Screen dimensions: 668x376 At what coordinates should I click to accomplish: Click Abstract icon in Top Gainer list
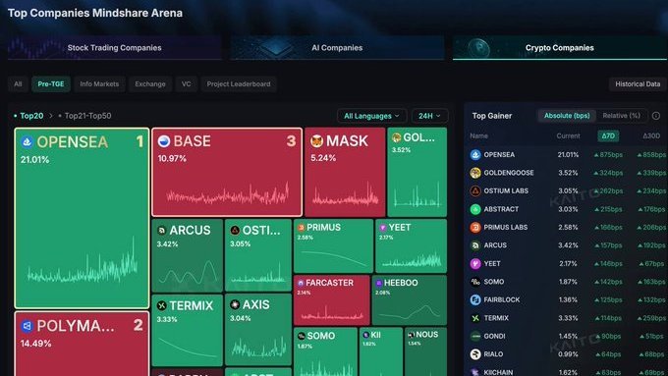pos(475,209)
